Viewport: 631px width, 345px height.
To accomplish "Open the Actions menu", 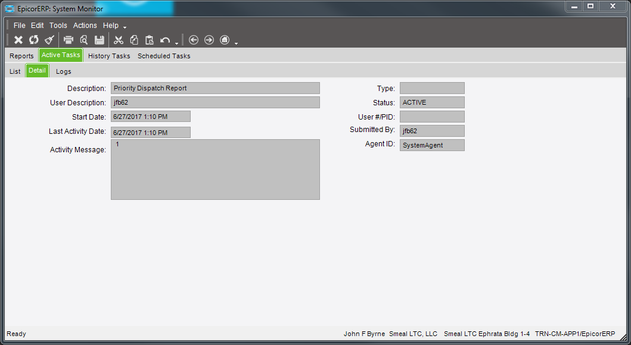I will coord(85,26).
